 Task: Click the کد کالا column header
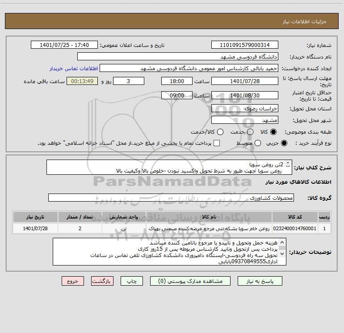pos(295,217)
